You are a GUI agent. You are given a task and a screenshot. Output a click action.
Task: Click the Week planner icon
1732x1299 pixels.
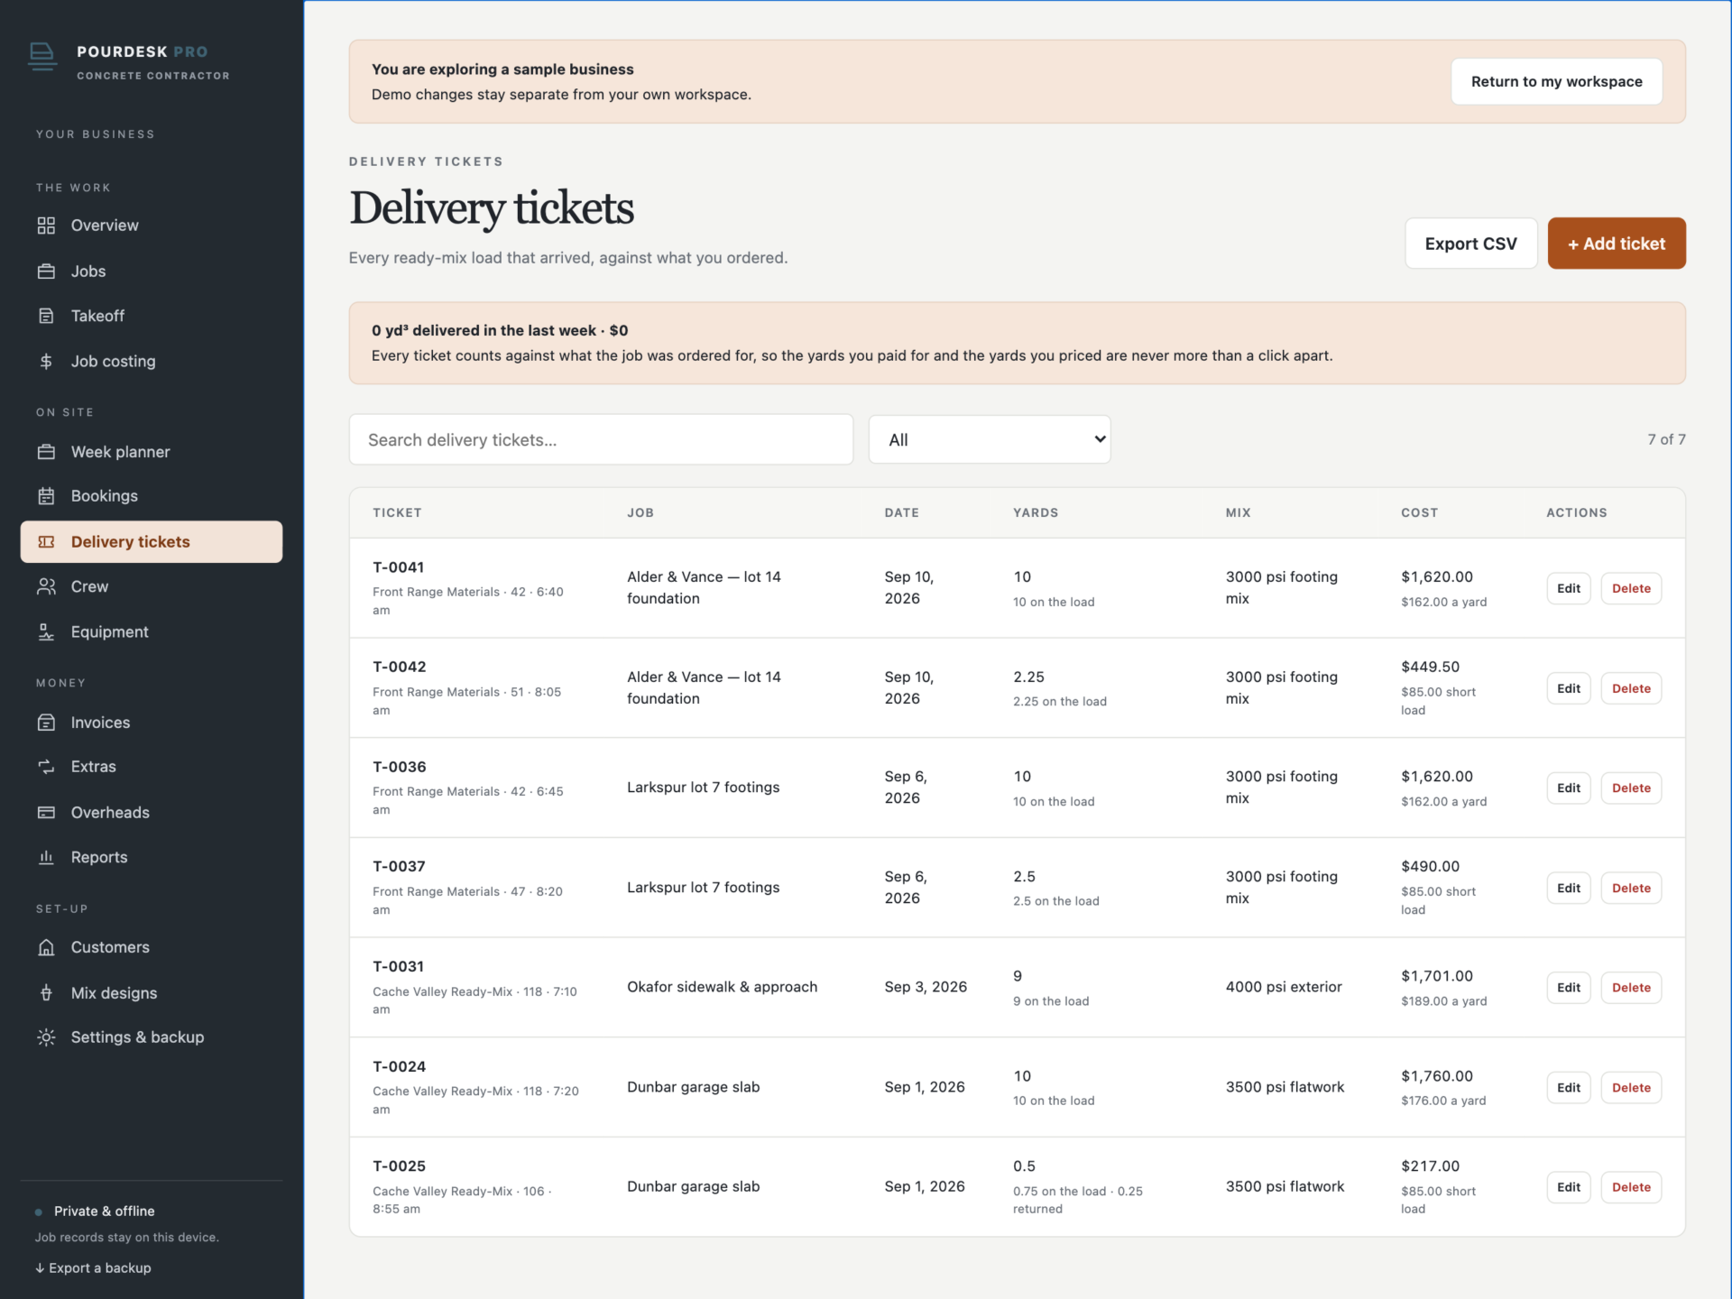click(x=46, y=452)
